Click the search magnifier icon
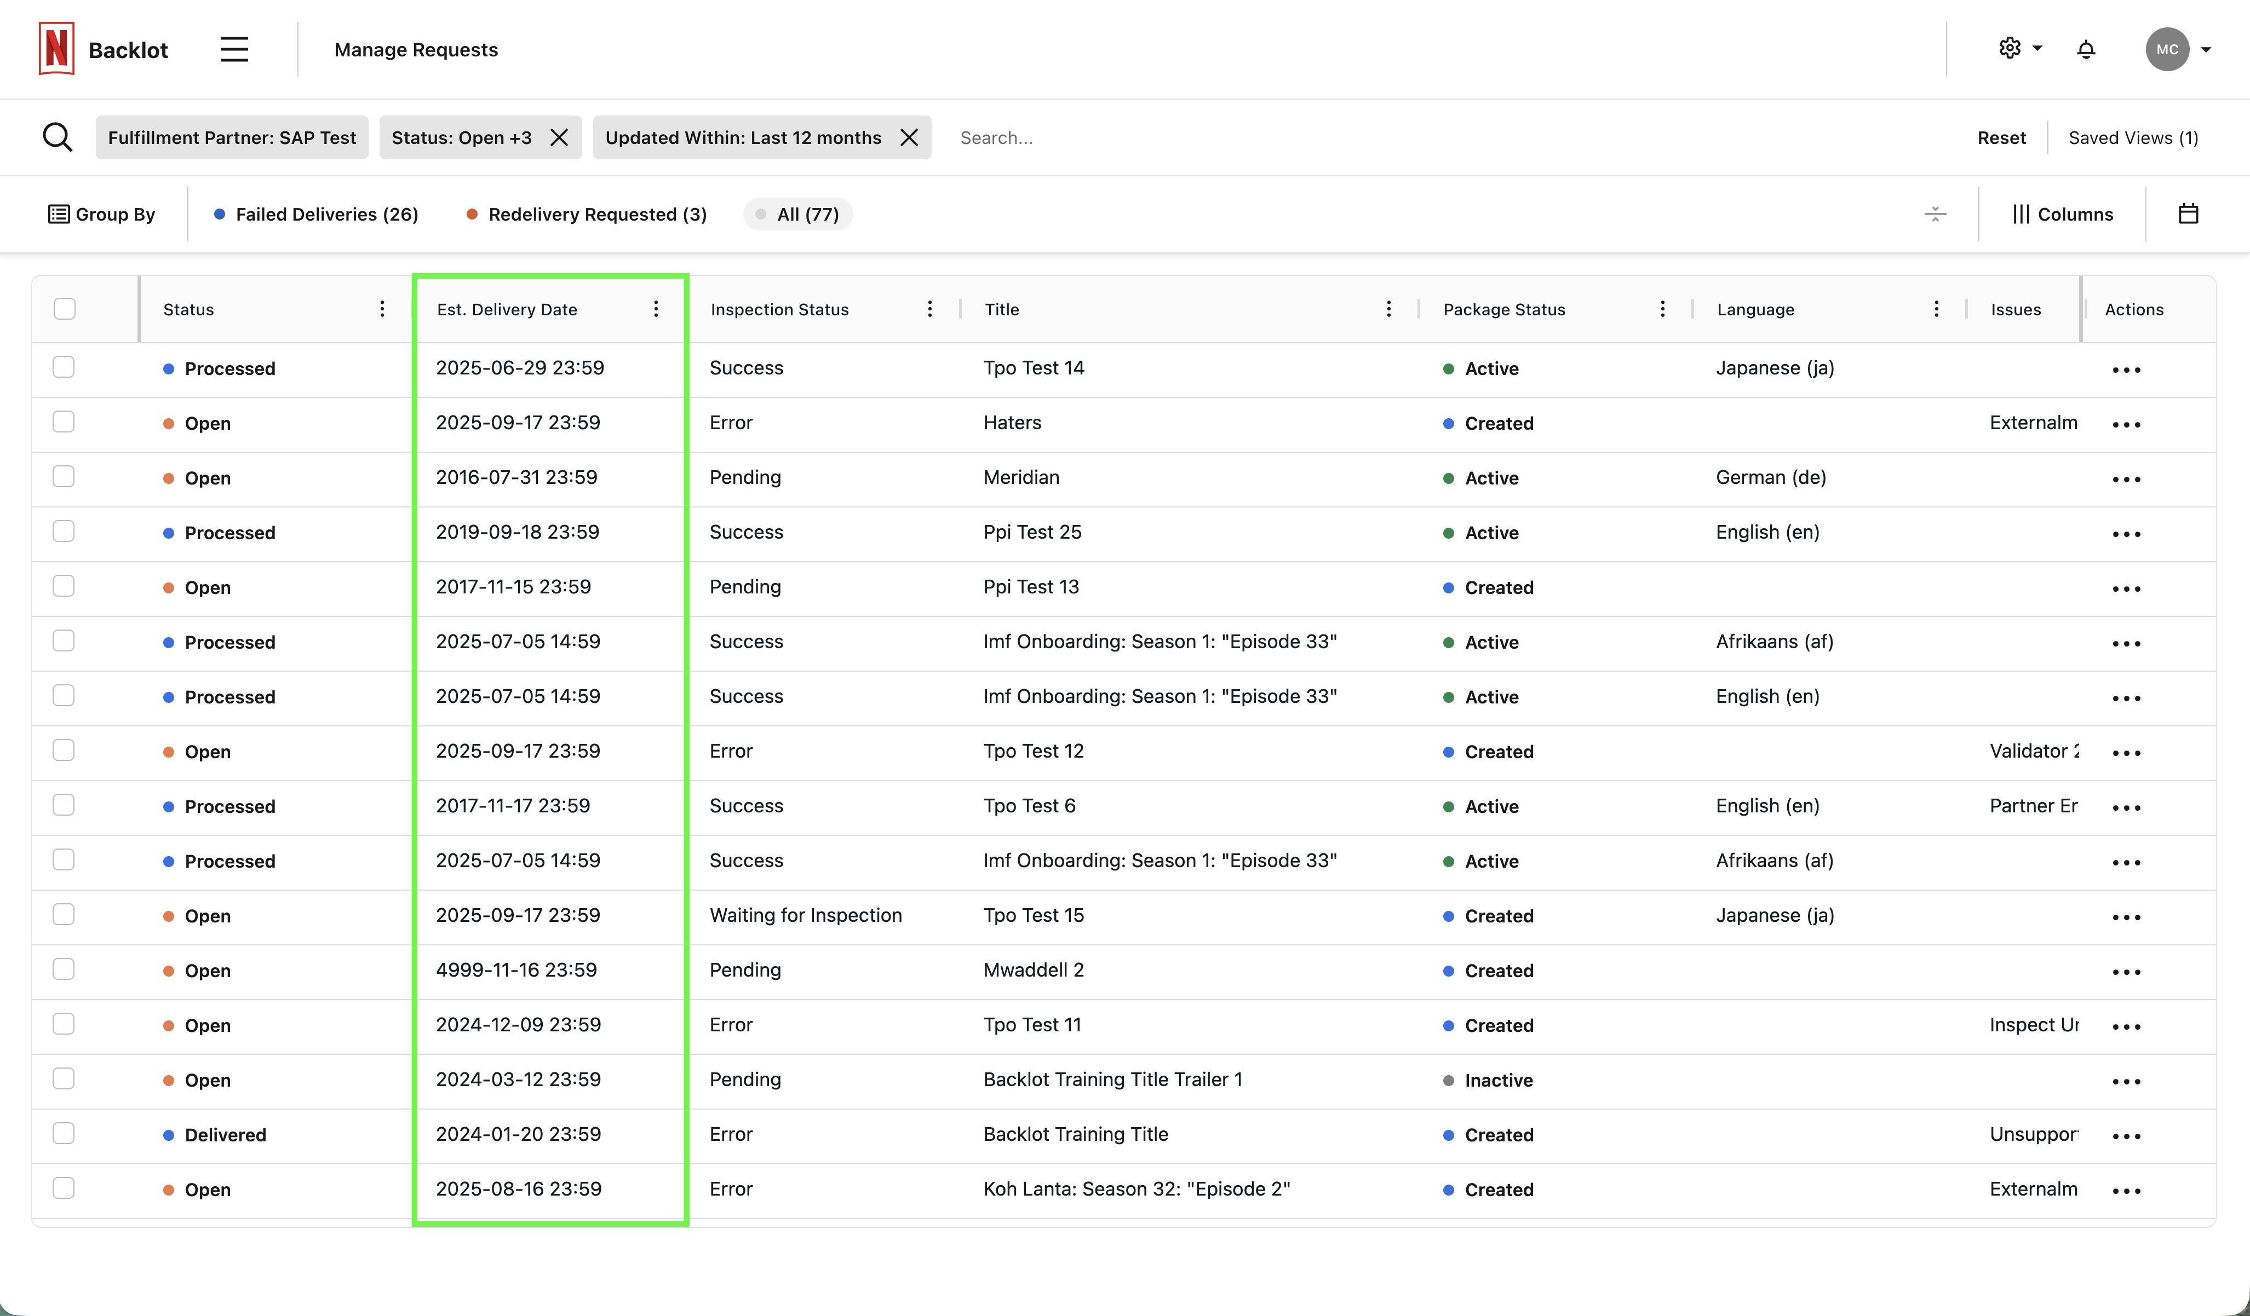The image size is (2250, 1316). pyautogui.click(x=58, y=137)
